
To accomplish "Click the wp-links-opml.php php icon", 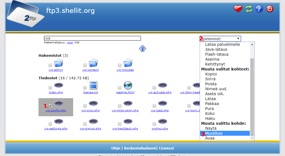I will [x=128, y=103].
